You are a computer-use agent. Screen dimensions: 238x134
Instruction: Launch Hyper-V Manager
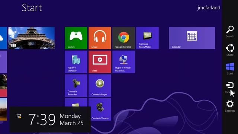76,62
